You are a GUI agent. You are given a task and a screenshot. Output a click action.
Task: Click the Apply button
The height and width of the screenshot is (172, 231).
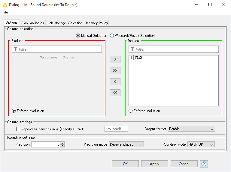coord(154,164)
